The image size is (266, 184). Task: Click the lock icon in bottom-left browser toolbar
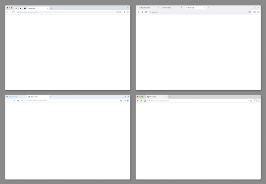(x=121, y=100)
